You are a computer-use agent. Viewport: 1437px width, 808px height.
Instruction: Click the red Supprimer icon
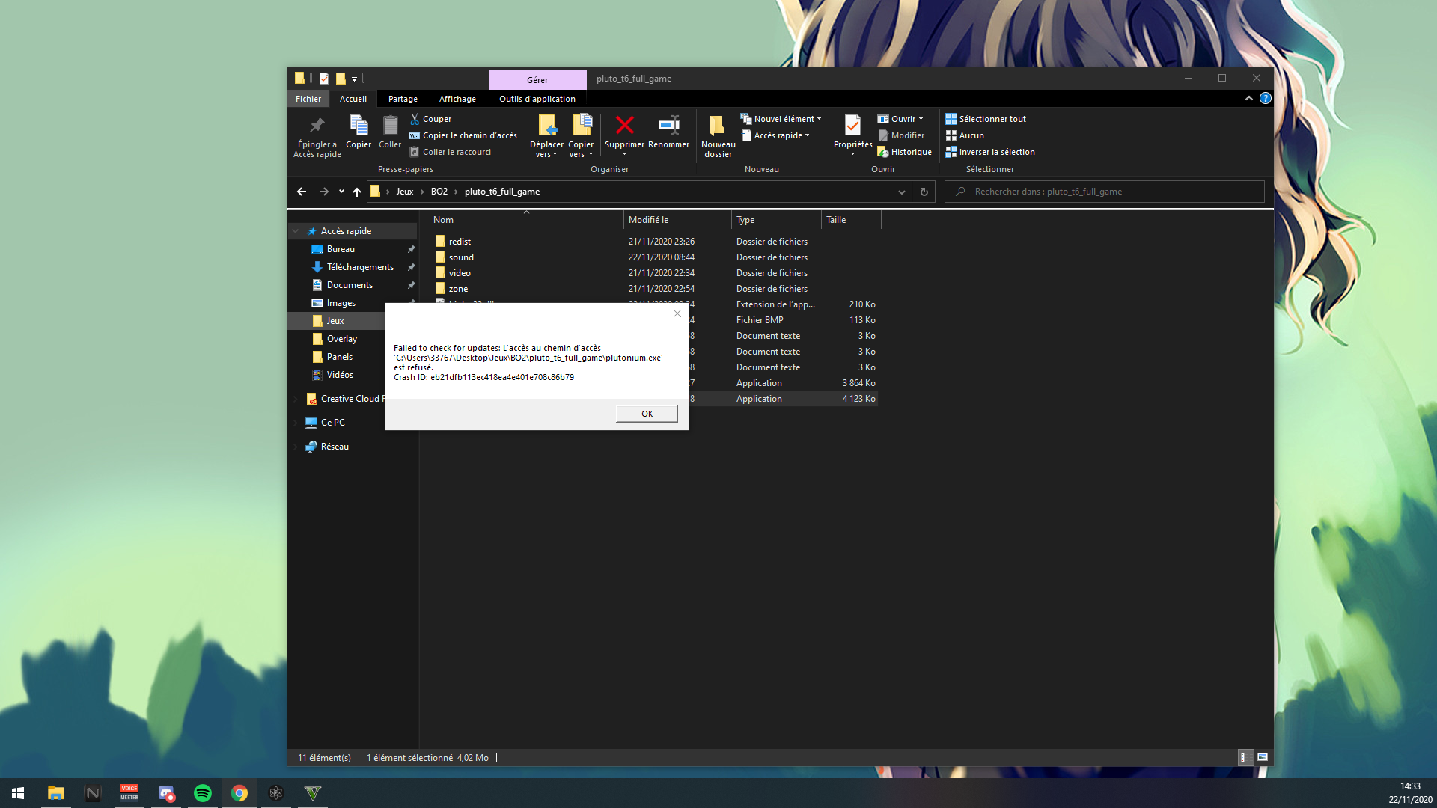[624, 126]
